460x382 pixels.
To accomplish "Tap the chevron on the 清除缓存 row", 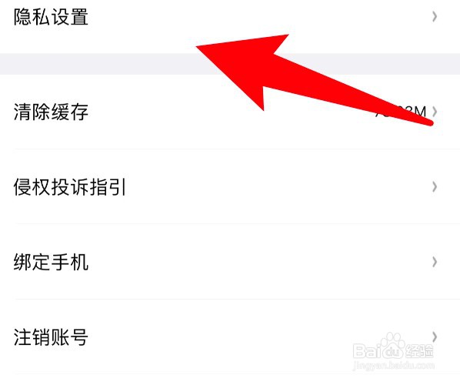I will click(435, 112).
